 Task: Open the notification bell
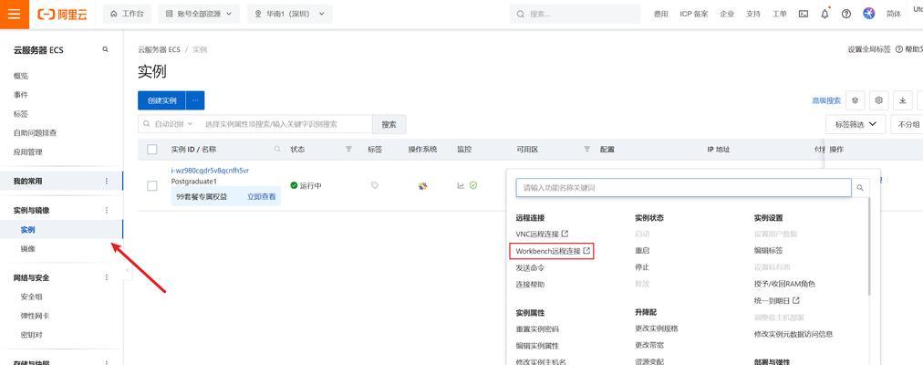point(824,14)
